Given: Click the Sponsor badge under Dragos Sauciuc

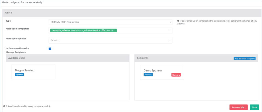Looking at the screenshot, I should tap(20, 75).
